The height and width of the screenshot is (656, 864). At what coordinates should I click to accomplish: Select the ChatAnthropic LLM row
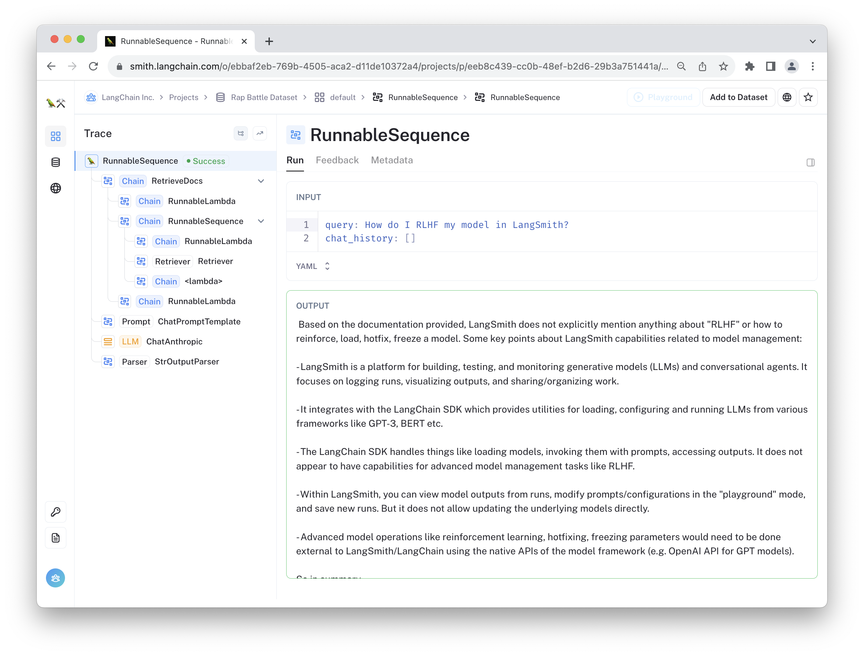[176, 341]
